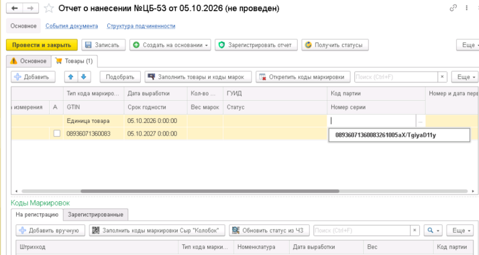This screenshot has height=255, width=479.
Task: Click the scrollbar right arrow of the goods table
Action: click(x=473, y=191)
